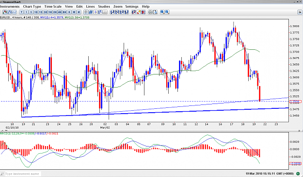Viewport: 303px width, 177px height.
Task: Open the Help menu
Action: click(x=146, y=6)
